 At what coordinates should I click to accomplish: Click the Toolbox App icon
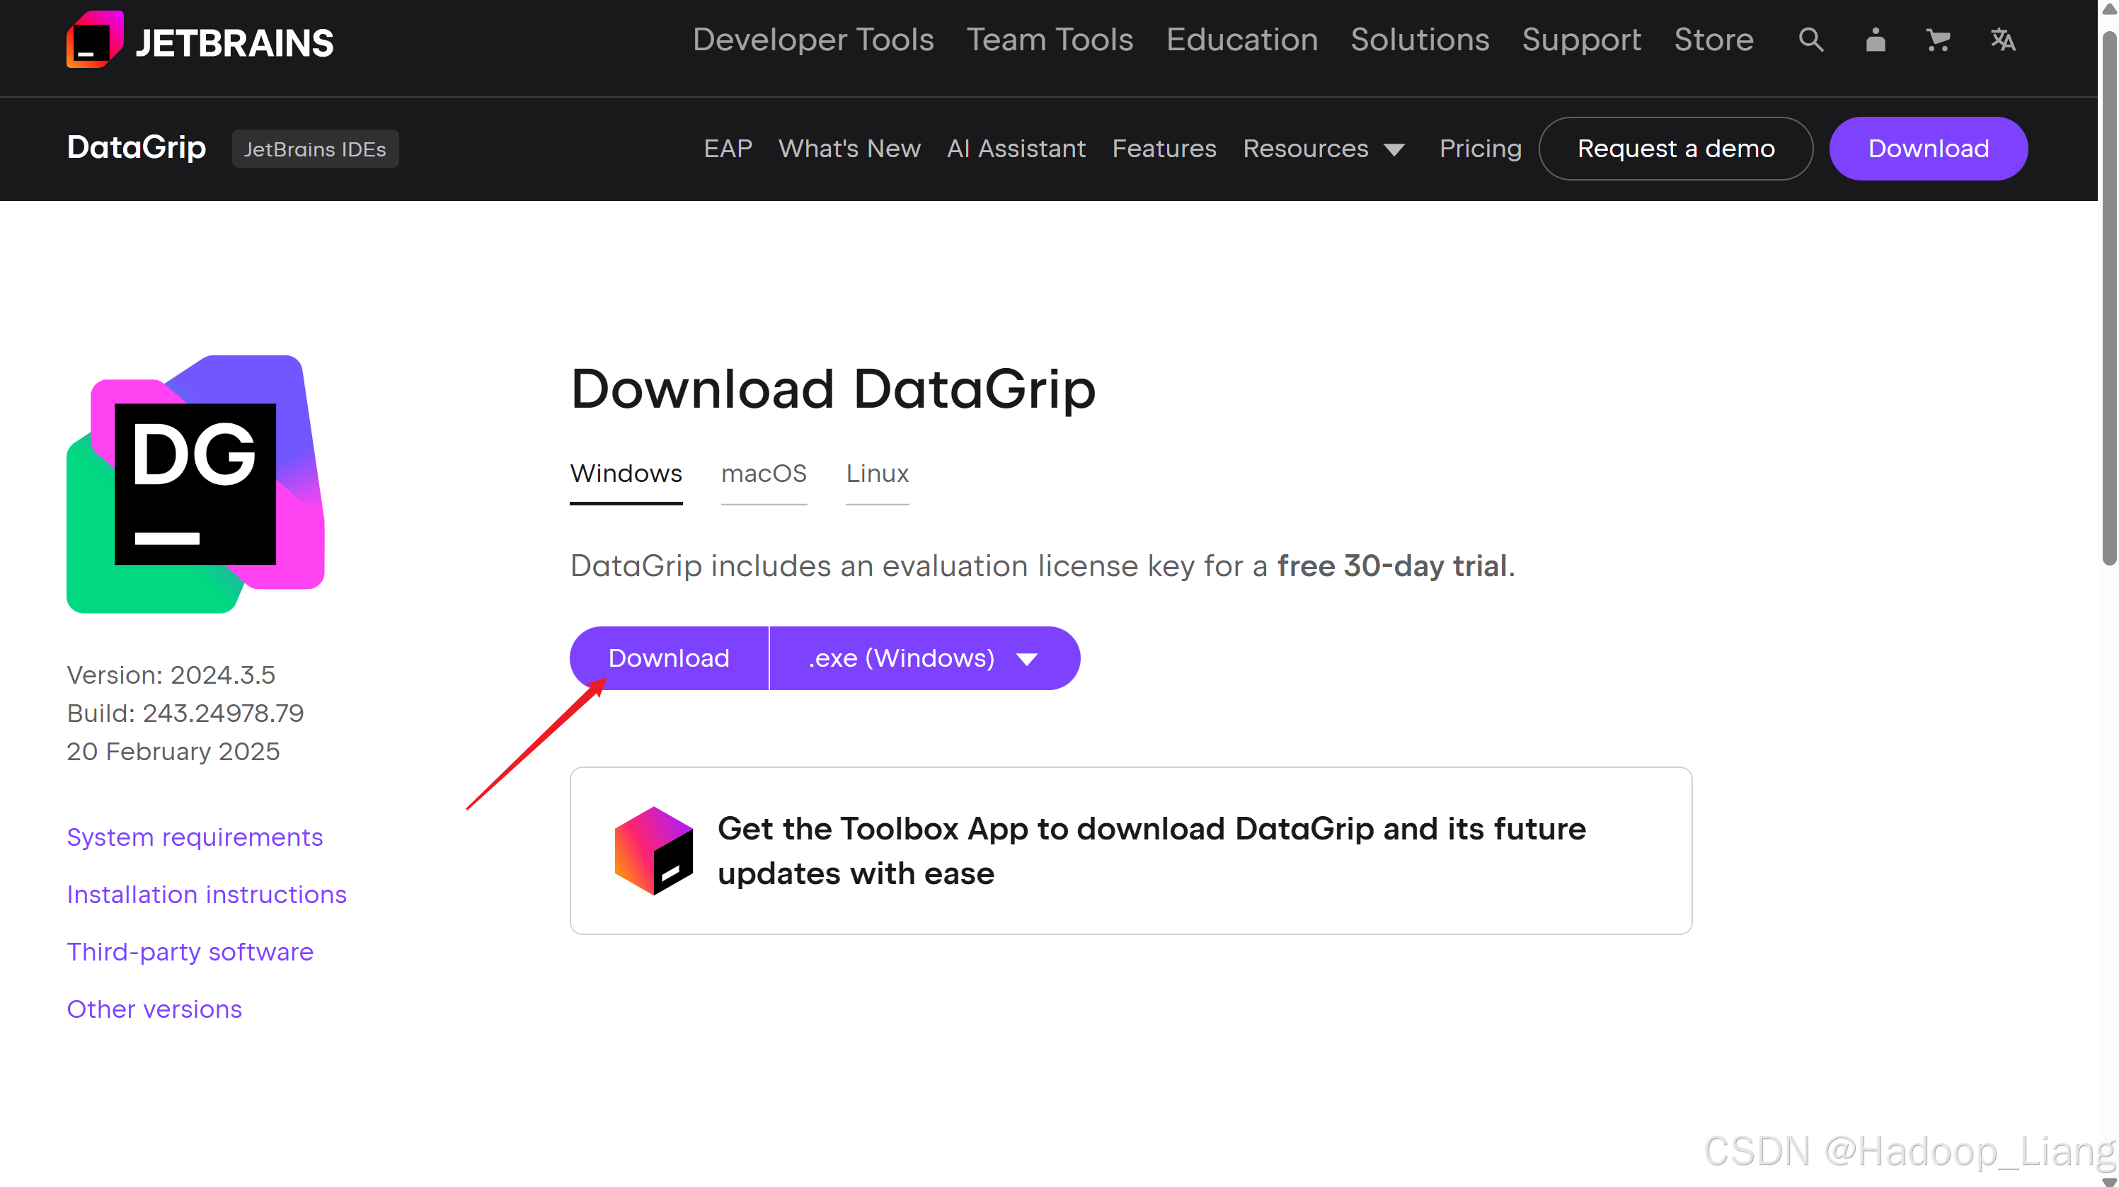click(x=654, y=850)
